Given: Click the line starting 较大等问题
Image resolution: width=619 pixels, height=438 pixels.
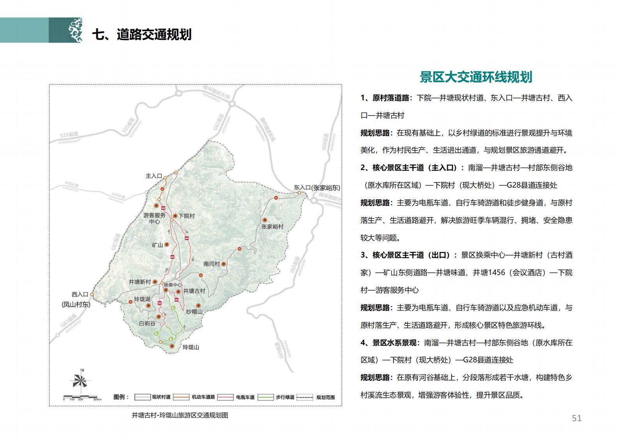Looking at the screenshot, I should pyautogui.click(x=380, y=238).
